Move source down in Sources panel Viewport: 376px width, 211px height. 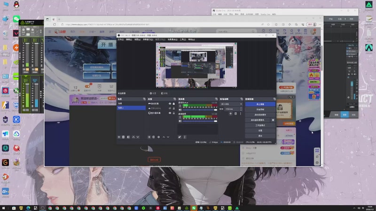(x=168, y=137)
